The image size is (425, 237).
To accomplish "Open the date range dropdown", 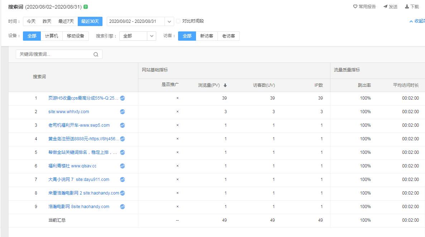I will click(x=169, y=21).
